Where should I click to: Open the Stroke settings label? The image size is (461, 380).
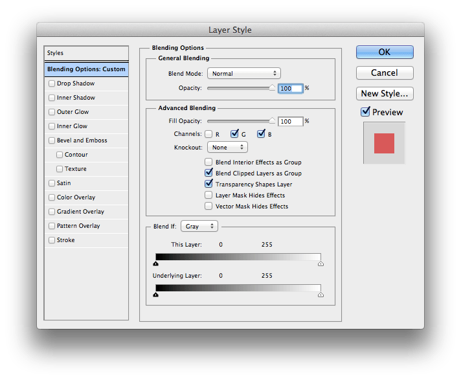[66, 240]
